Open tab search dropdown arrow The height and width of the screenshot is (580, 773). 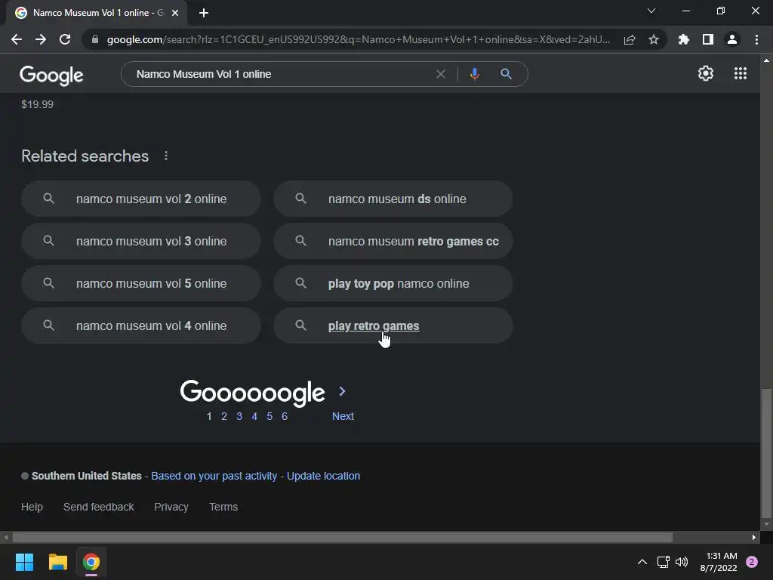[651, 11]
